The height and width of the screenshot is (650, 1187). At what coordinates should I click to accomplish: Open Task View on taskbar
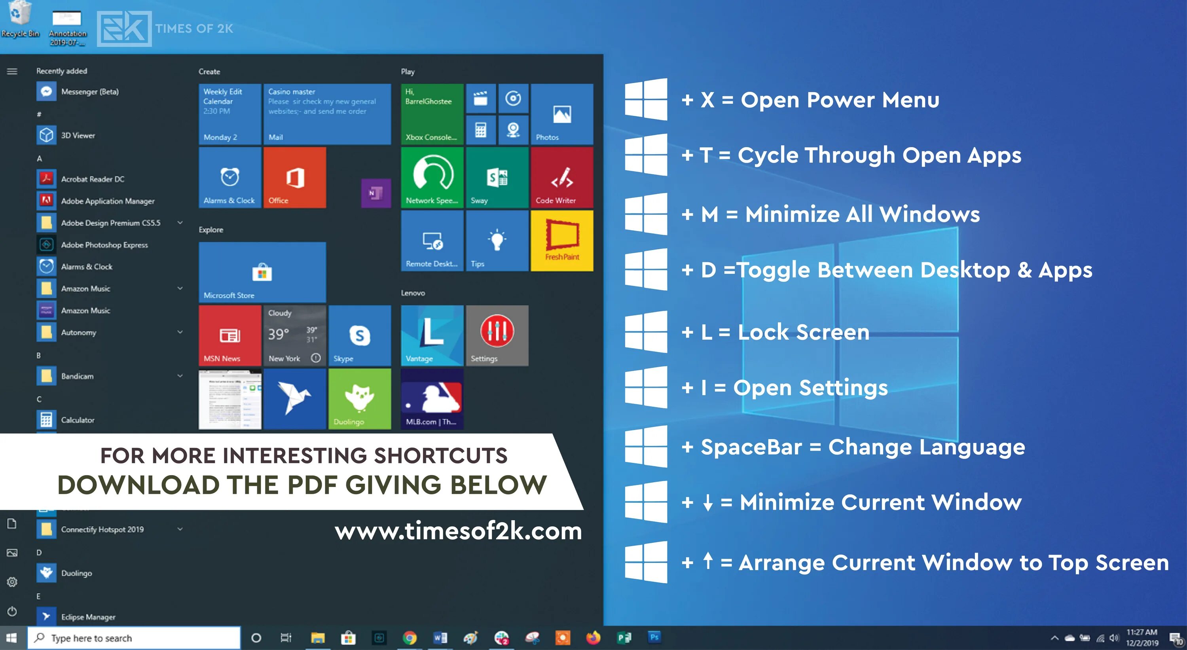click(286, 638)
